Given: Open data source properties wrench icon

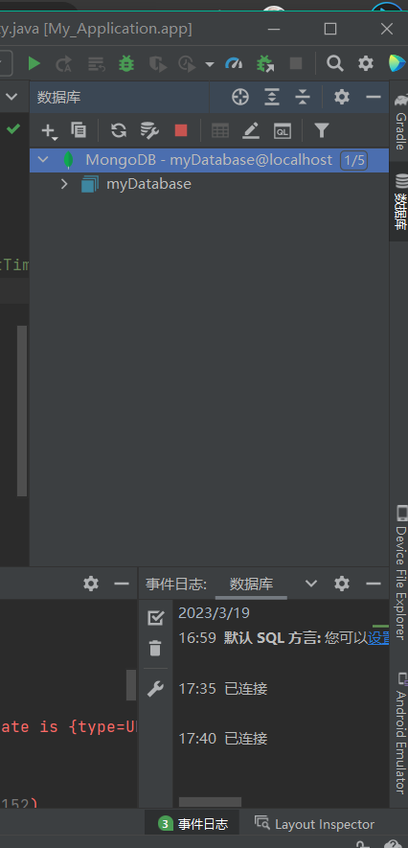Looking at the screenshot, I should (149, 130).
